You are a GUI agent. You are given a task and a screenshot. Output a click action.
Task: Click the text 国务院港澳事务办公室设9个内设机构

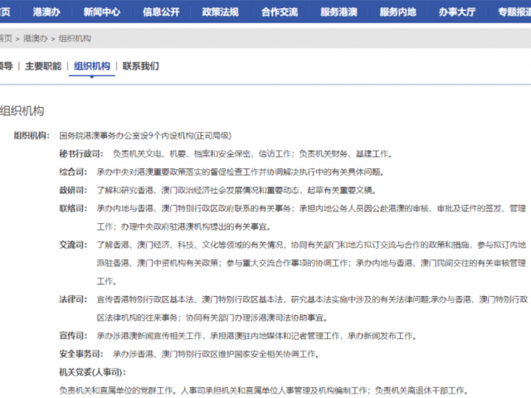pyautogui.click(x=125, y=136)
